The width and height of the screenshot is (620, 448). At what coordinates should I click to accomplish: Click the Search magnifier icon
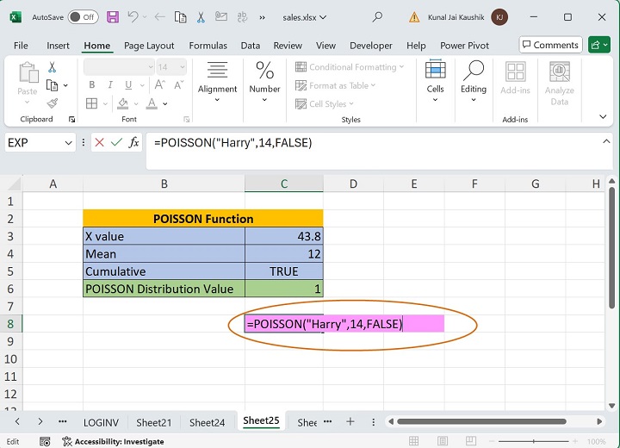[x=377, y=17]
